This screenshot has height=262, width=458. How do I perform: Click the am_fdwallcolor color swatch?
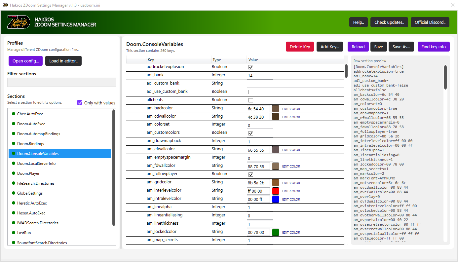point(276,166)
